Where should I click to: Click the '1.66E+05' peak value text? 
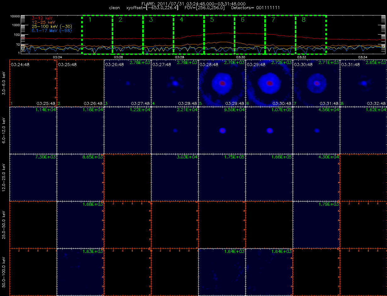pos(282,157)
